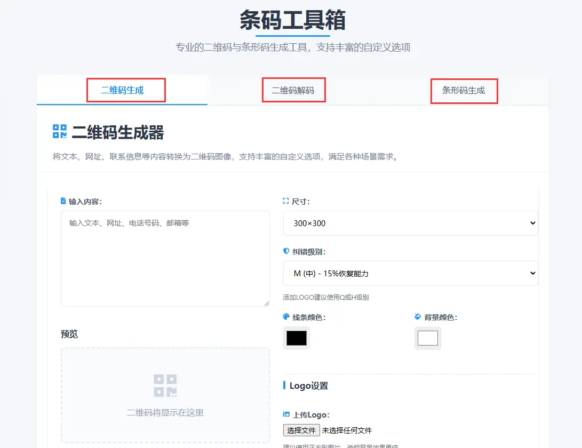Click the expand icon next to 尺寸
The height and width of the screenshot is (448, 582).
[286, 201]
